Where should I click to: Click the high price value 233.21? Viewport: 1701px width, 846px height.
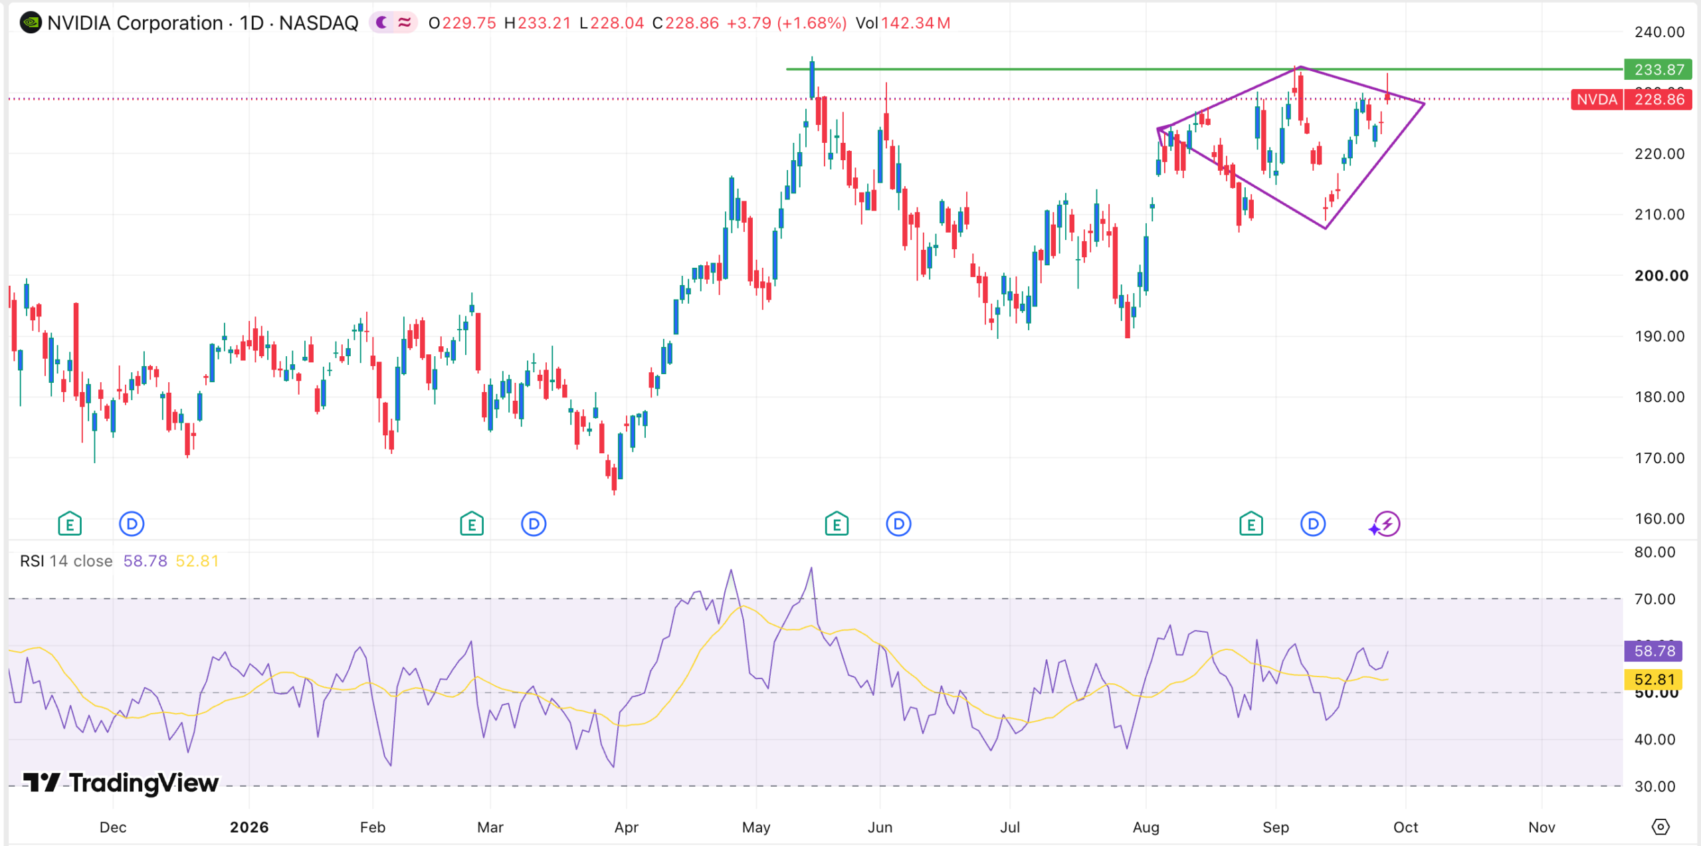[x=544, y=23]
